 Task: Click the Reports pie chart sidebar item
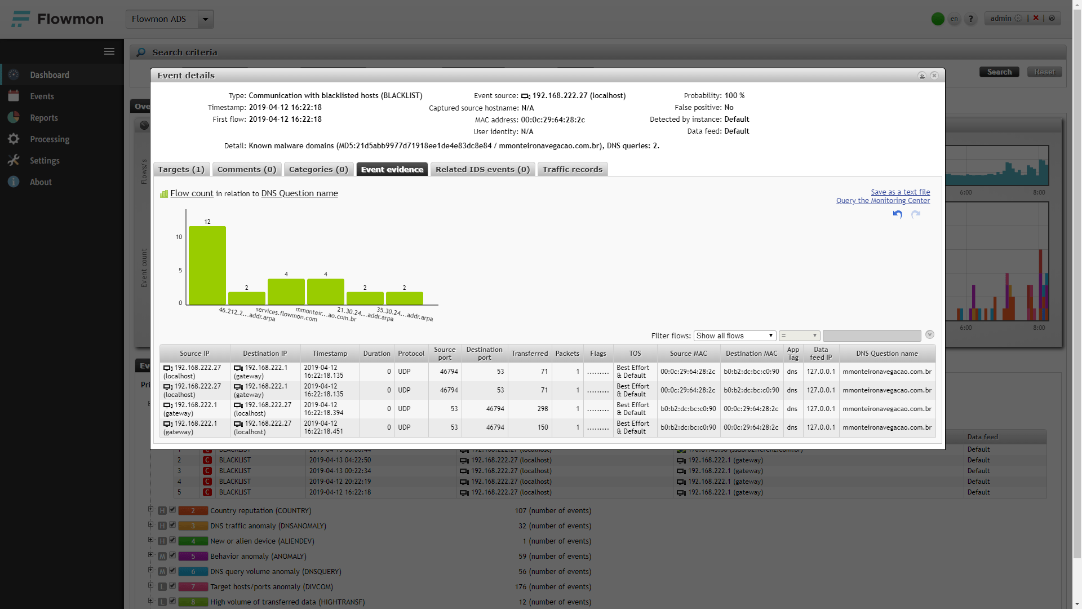[44, 118]
